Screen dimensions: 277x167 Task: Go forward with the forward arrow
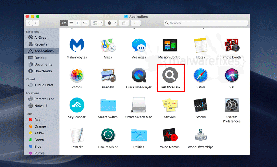pyautogui.click(x=36, y=23)
